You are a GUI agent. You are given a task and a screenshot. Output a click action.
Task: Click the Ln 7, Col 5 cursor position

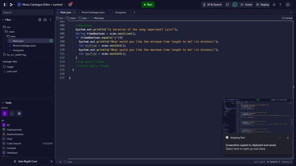(259, 162)
